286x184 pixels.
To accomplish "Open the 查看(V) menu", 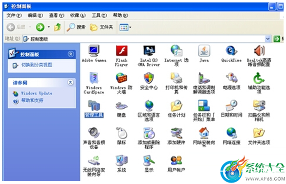I will (x=57, y=16).
